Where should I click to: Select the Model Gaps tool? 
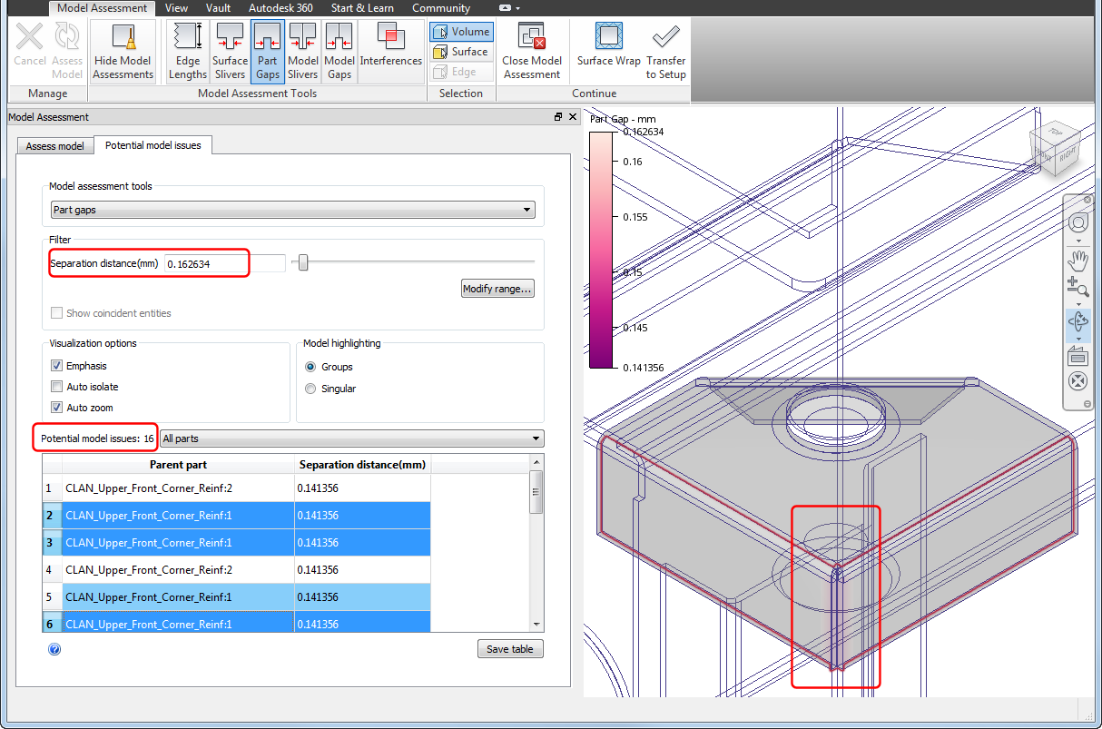(339, 52)
